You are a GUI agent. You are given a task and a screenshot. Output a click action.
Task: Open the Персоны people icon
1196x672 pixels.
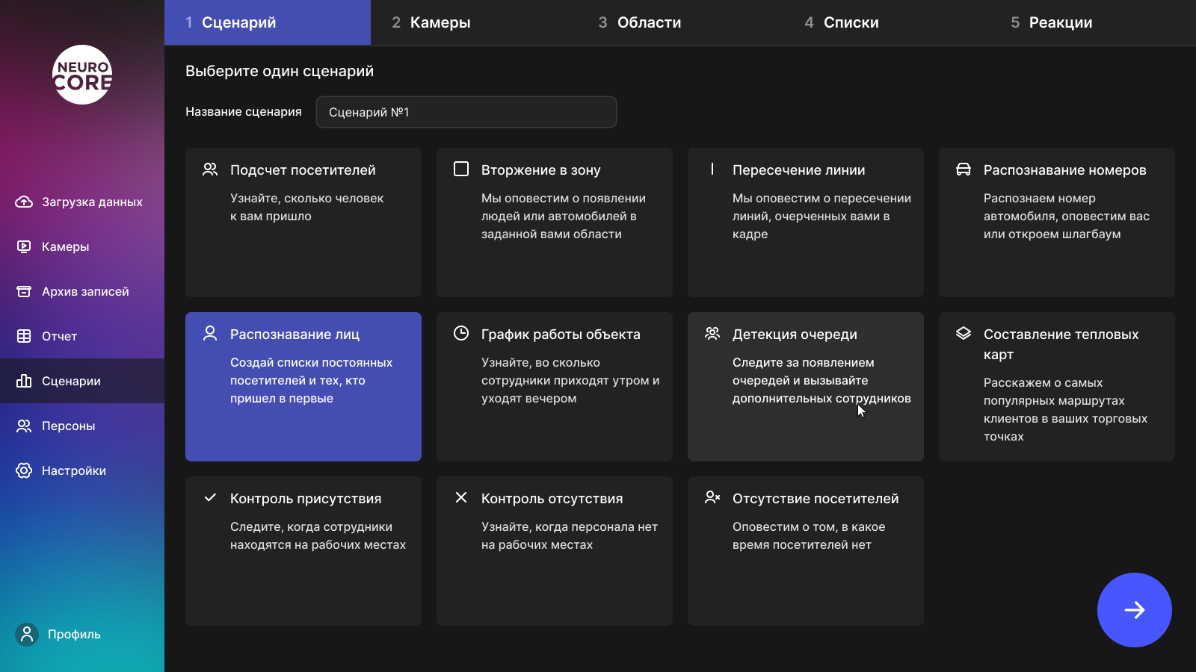pos(24,426)
